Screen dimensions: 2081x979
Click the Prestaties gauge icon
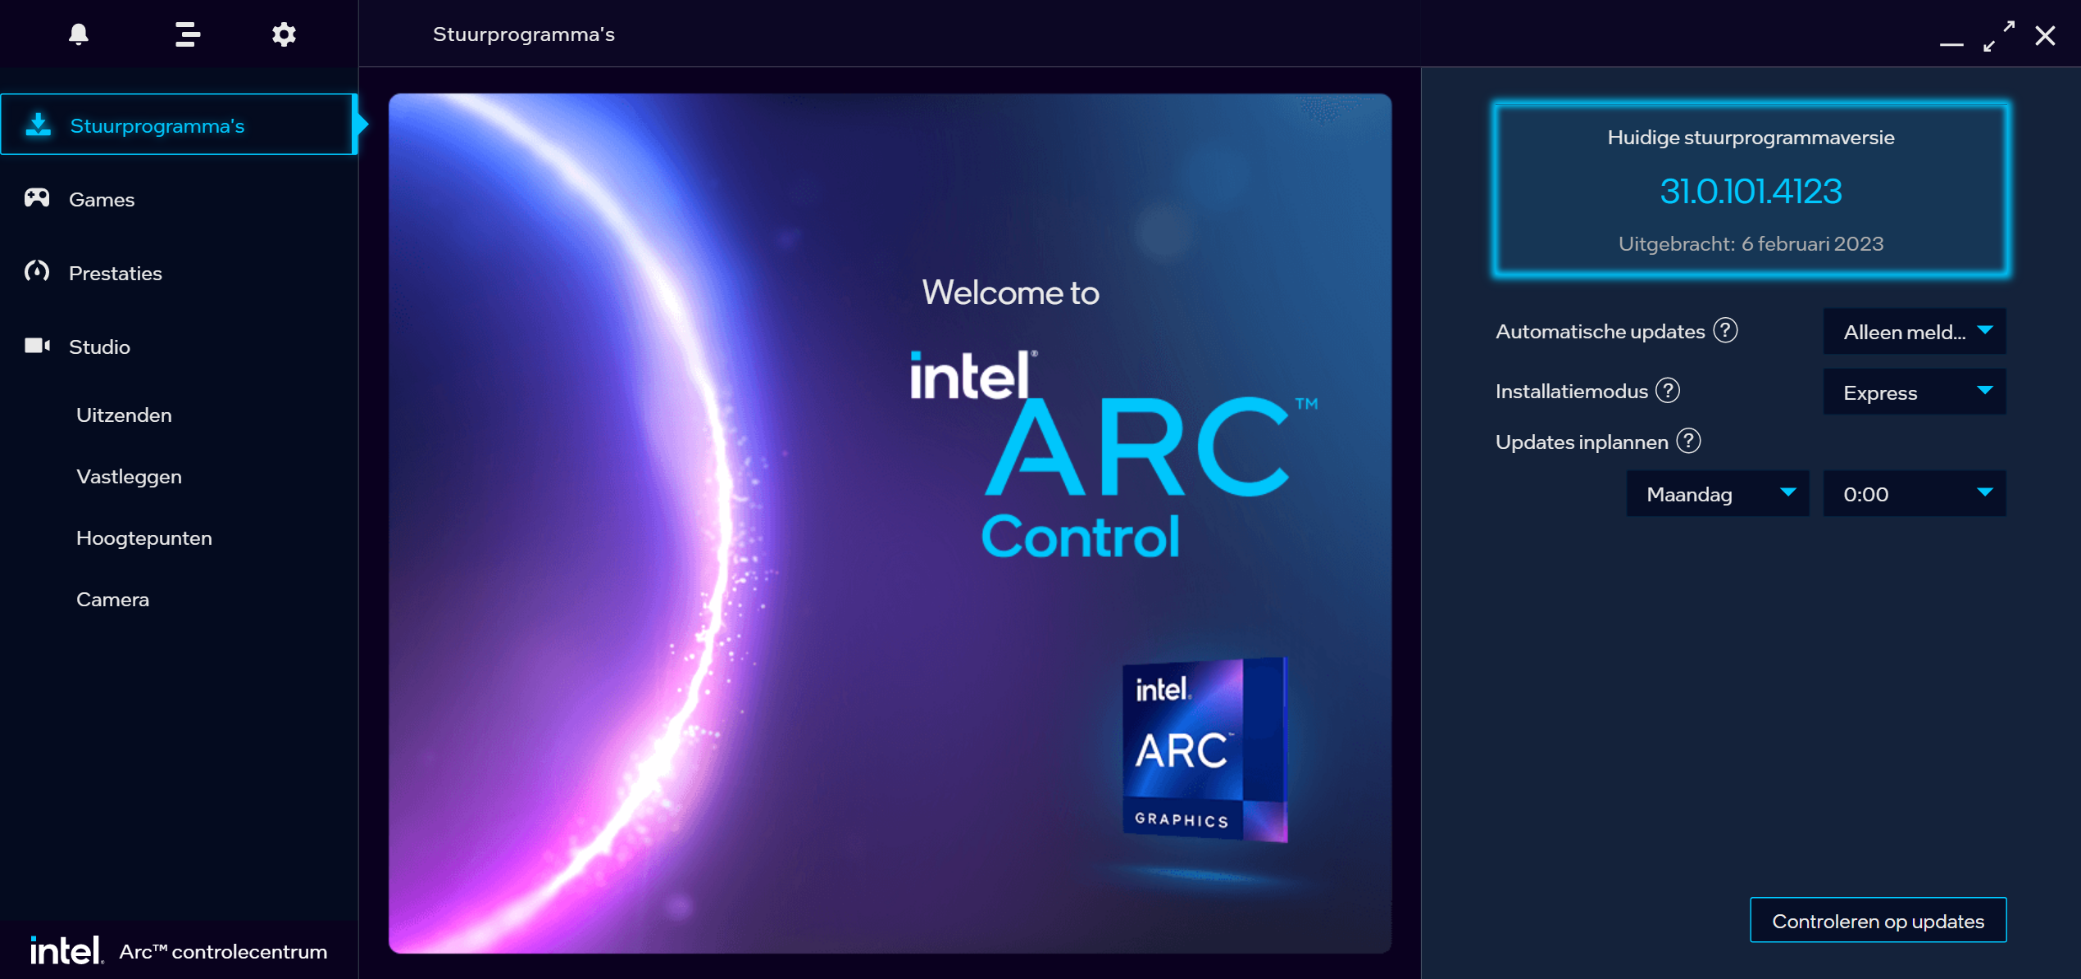pyautogui.click(x=37, y=272)
